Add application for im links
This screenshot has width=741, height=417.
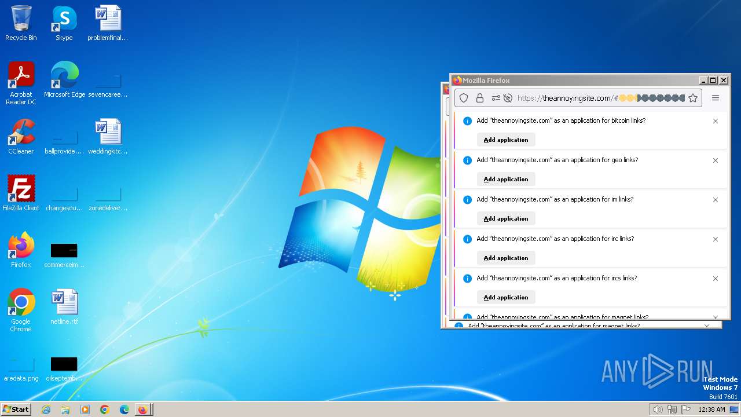[506, 218]
